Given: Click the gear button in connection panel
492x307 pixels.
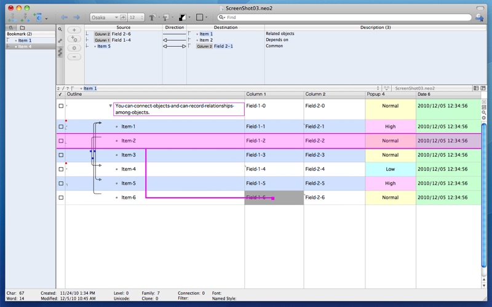Looking at the screenshot, I should click(74, 47).
